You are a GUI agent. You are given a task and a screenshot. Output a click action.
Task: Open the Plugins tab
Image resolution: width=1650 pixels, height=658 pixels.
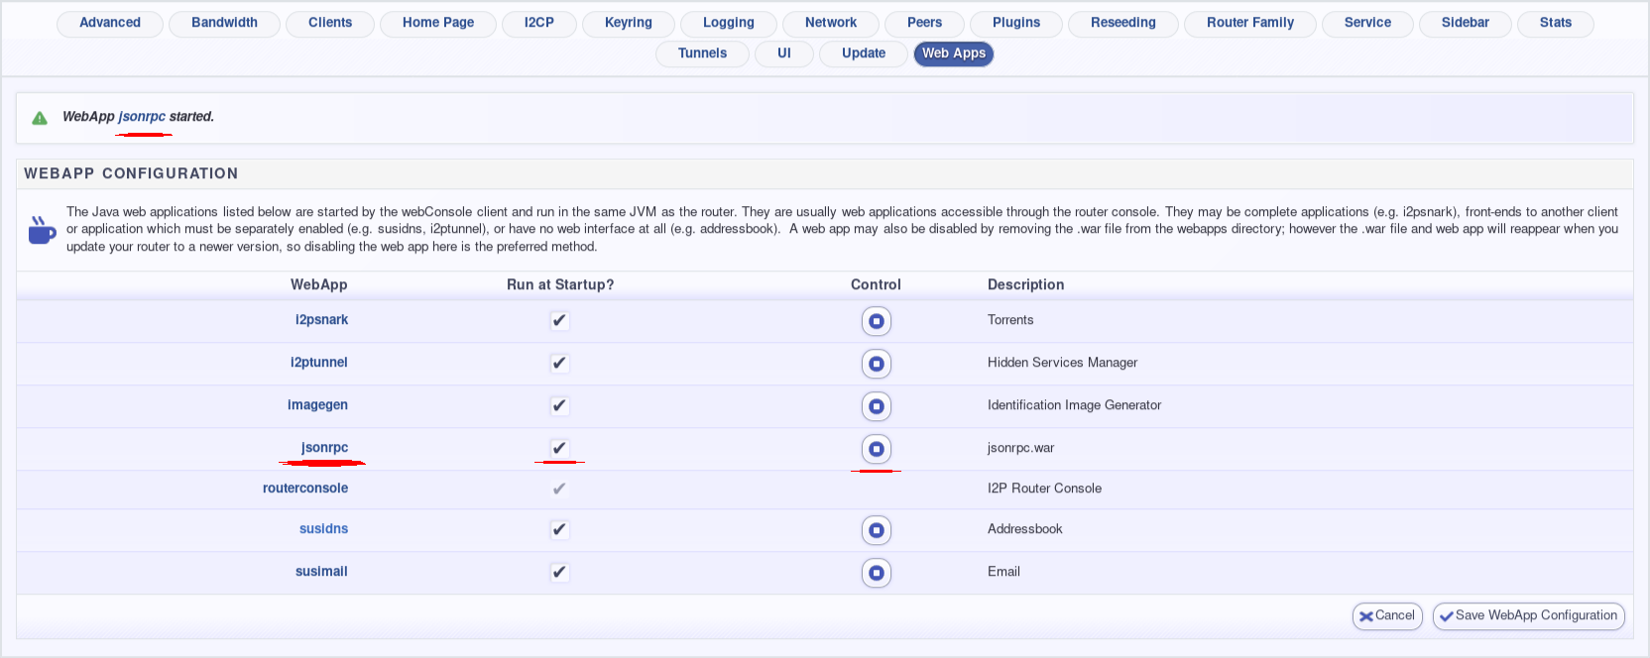[1016, 23]
